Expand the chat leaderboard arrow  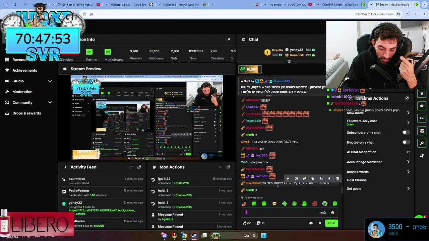[x=289, y=62]
